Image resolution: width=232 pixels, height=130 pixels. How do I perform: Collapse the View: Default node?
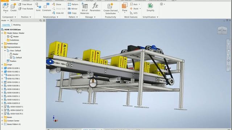pos(5,51)
